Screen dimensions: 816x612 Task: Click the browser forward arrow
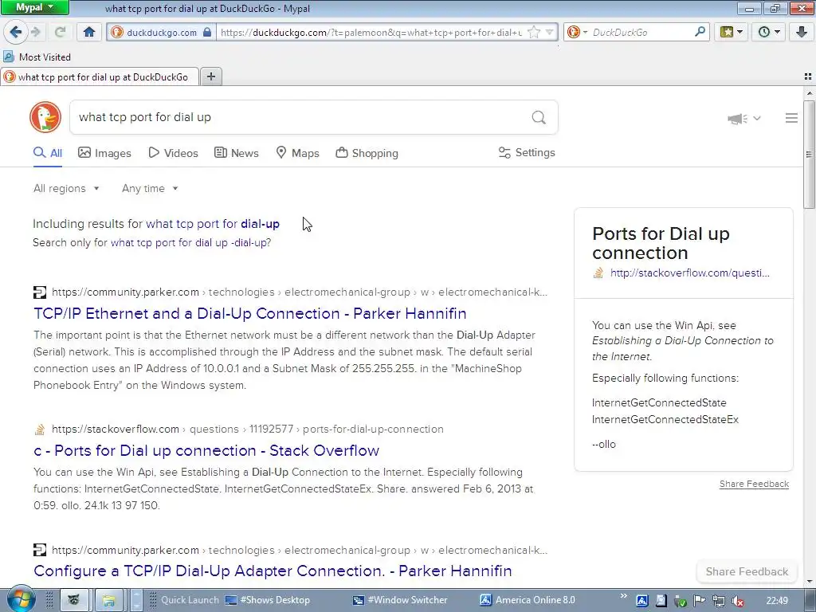pyautogui.click(x=36, y=32)
